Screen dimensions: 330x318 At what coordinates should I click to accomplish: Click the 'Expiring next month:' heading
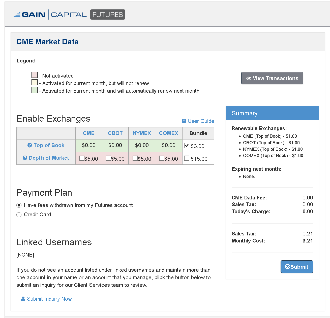[x=257, y=169]
